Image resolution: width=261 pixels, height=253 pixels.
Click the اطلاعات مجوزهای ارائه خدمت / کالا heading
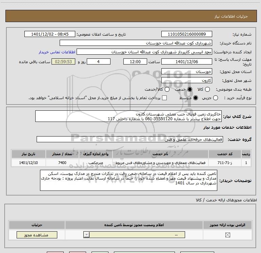[x=226, y=200]
